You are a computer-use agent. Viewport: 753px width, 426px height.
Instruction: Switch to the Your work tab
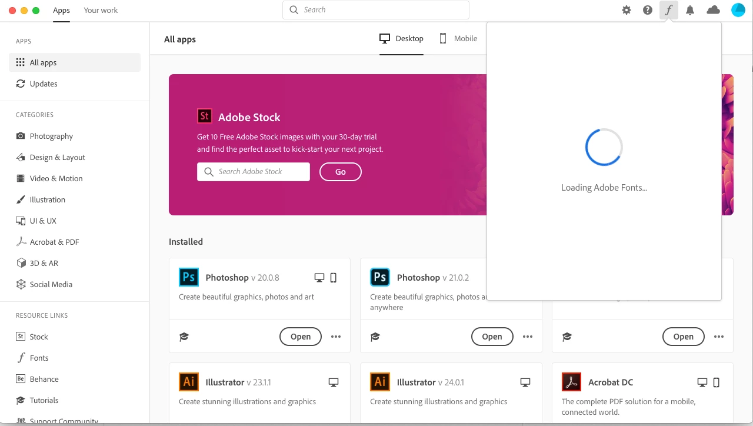[x=101, y=11]
